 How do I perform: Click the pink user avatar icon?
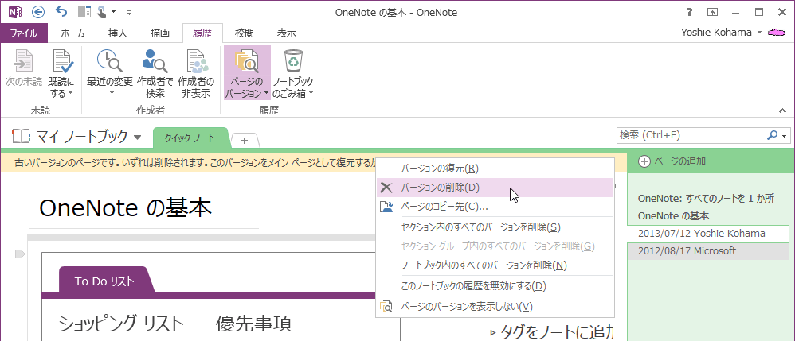tap(776, 33)
